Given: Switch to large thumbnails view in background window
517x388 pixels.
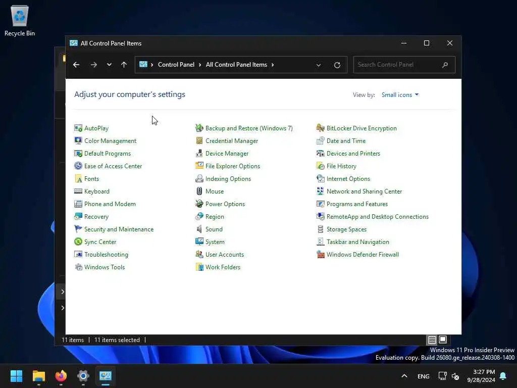Looking at the screenshot, I should click(443, 339).
